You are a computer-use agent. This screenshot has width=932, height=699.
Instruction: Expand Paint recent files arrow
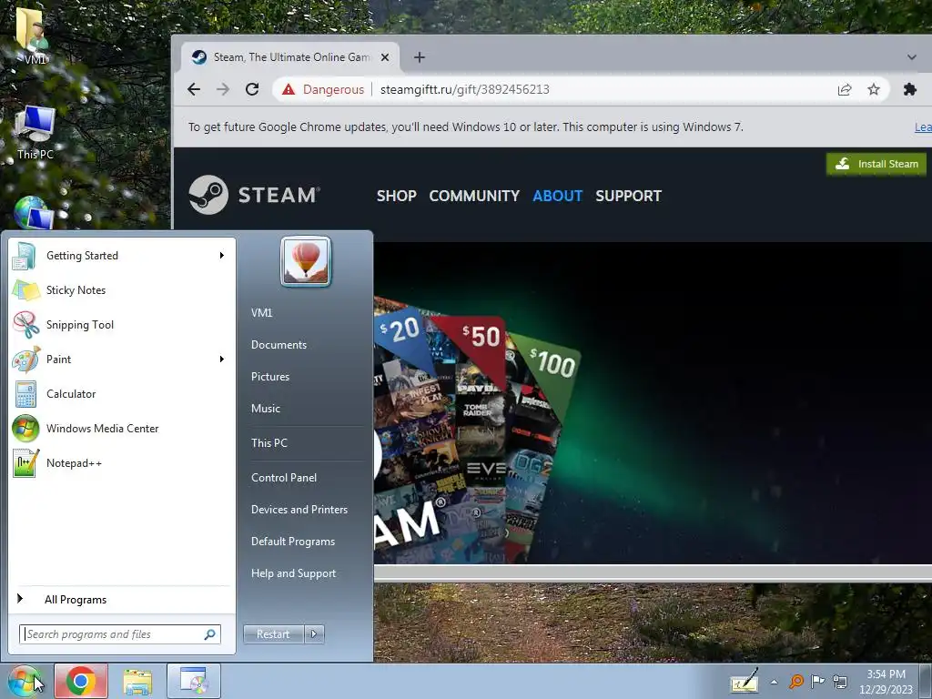tap(222, 359)
